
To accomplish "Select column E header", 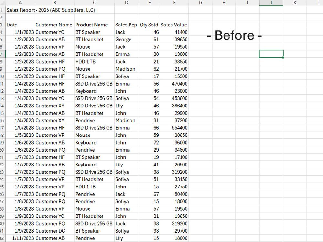I will 149,3.
